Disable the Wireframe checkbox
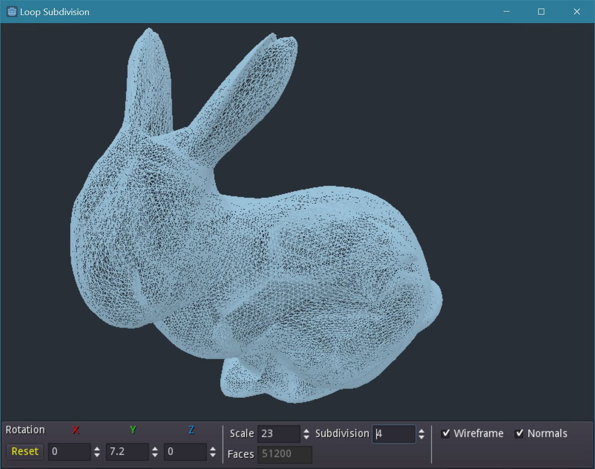 446,433
